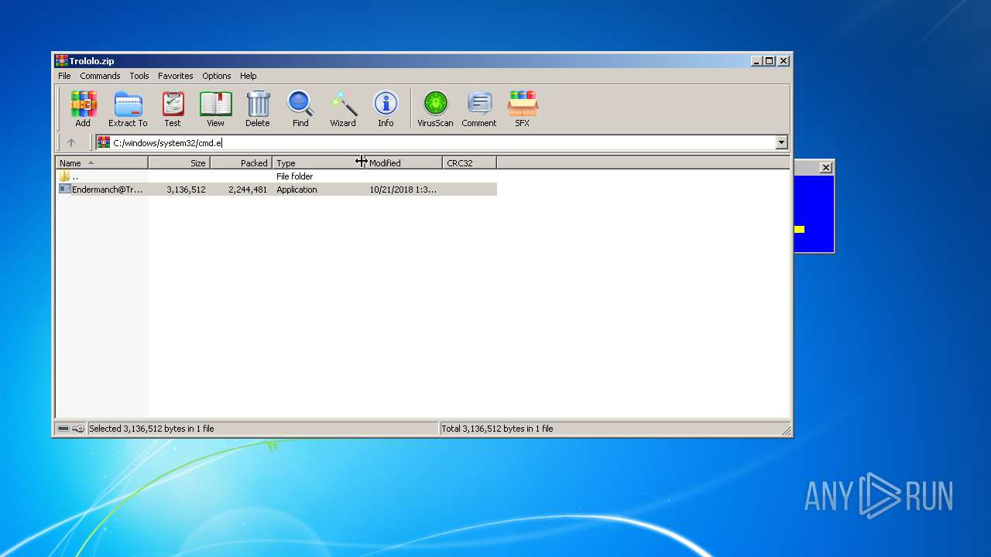Viewport: 991px width, 557px height.
Task: Click into the path address field
Action: click(443, 142)
